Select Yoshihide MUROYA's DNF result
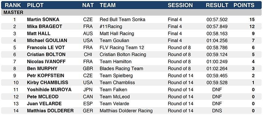Screen dimensions: 263x115 pyautogui.click(x=217, y=90)
